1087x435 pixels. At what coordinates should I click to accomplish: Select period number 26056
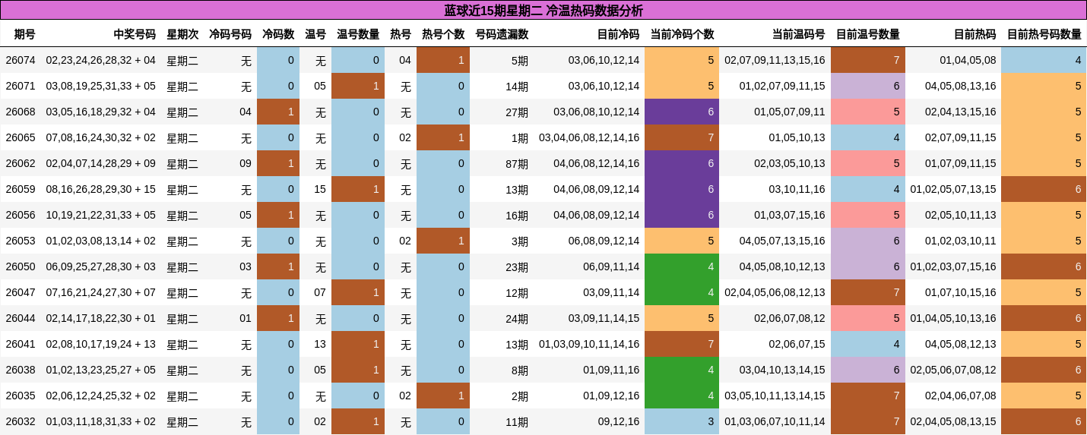tap(21, 215)
